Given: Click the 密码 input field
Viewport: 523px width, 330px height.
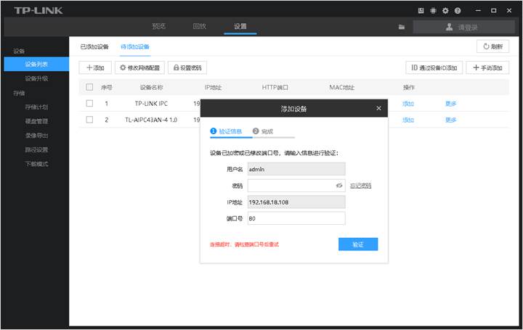Looking at the screenshot, I should click(289, 186).
